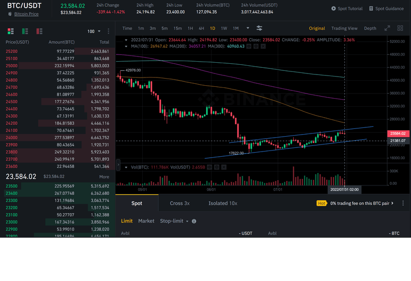Show buy orders only order book view

[25, 31]
